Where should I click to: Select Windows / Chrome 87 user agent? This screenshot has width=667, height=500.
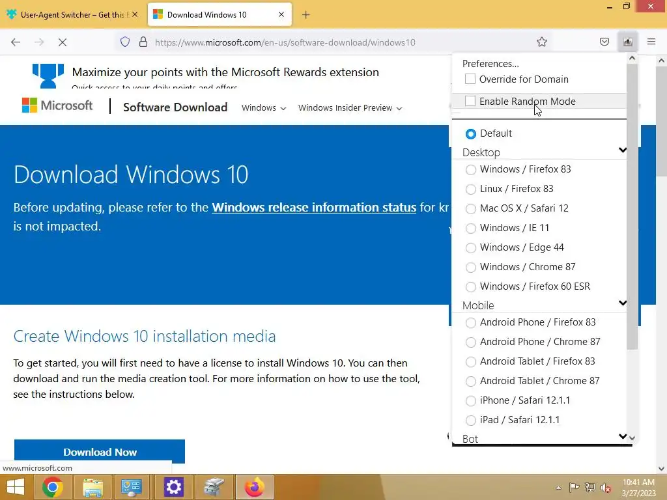470,268
